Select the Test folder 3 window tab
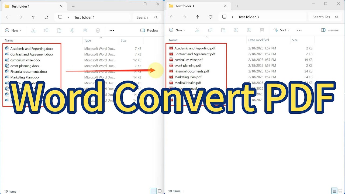Viewport: 345px width, 194px height. point(198,6)
